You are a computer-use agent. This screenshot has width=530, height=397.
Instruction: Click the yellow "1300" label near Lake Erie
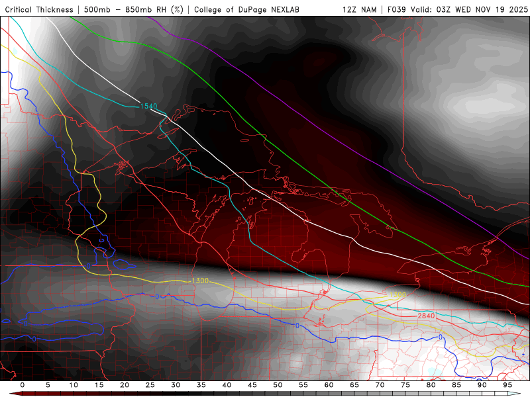pyautogui.click(x=397, y=294)
